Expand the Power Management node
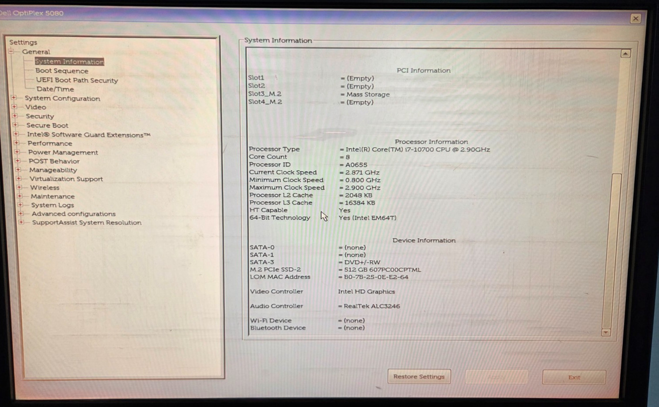Image resolution: width=659 pixels, height=407 pixels. pos(17,152)
